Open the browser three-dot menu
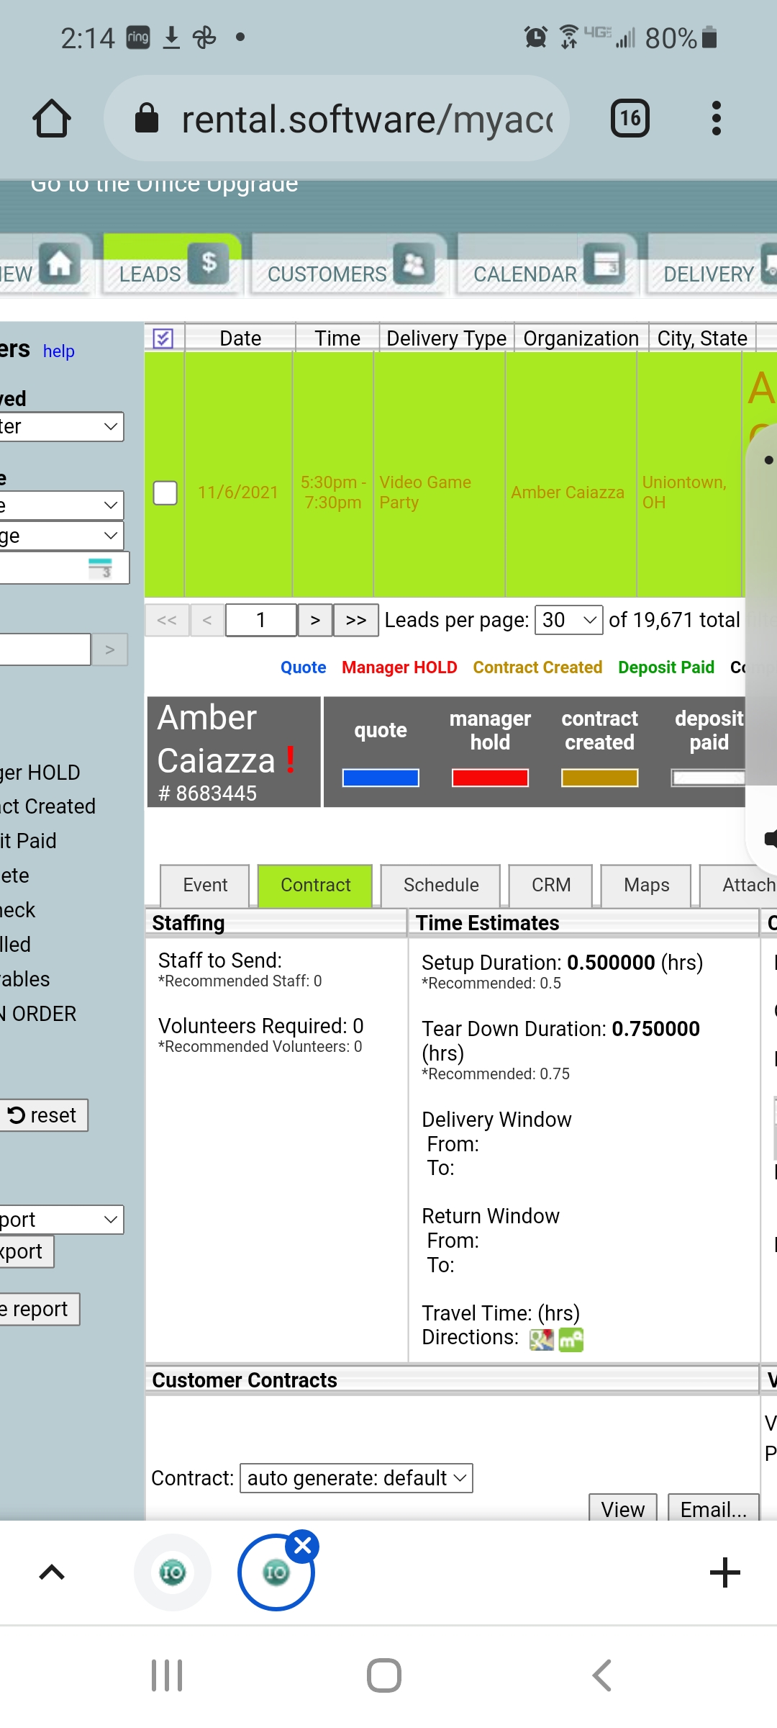The width and height of the screenshot is (777, 1728). click(x=716, y=119)
